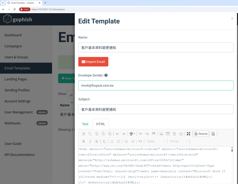Toggle Bold formatting button
This screenshot has width=238, height=184.
click(84, 141)
